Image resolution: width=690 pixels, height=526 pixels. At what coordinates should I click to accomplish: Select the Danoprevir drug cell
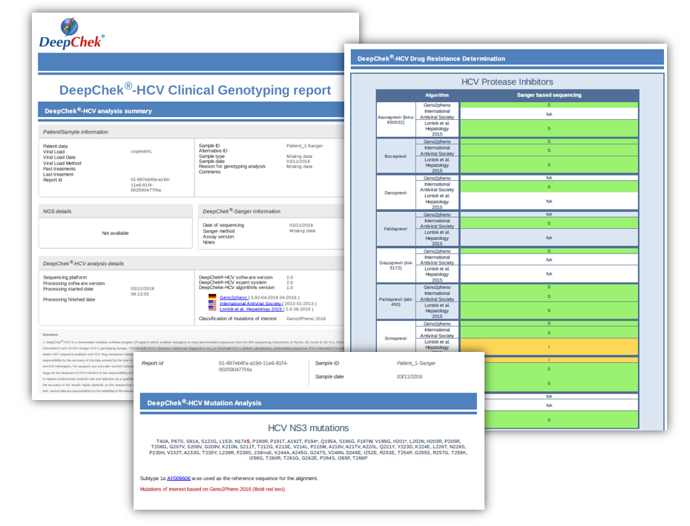395,193
